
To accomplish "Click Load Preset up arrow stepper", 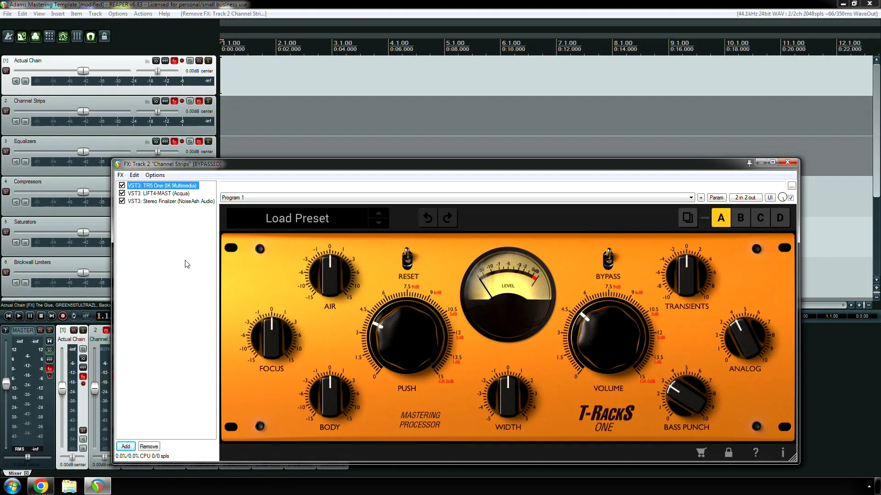I will (x=379, y=213).
